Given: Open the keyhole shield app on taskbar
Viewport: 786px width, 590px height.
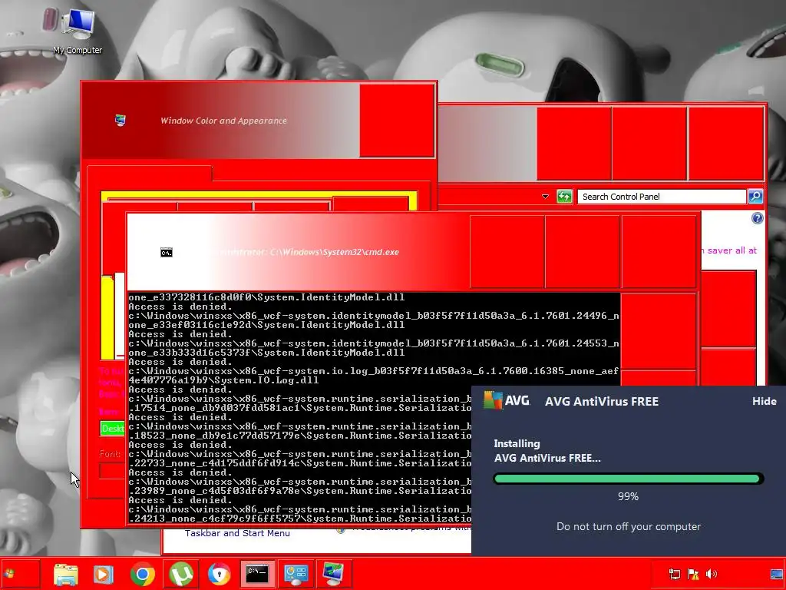Looking at the screenshot, I should tap(219, 574).
